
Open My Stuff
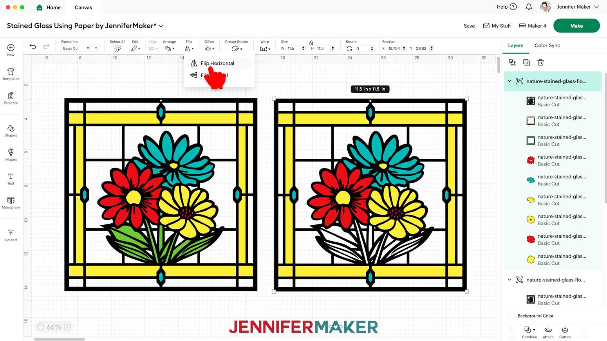[497, 26]
